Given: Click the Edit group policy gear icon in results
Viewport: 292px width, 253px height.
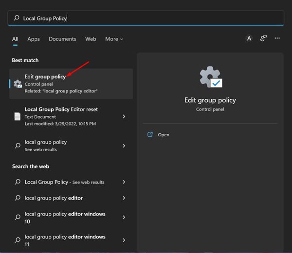Looking at the screenshot, I should [18, 84].
